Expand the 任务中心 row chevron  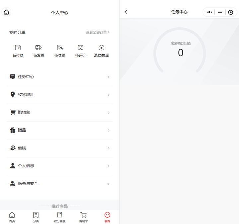[109, 77]
